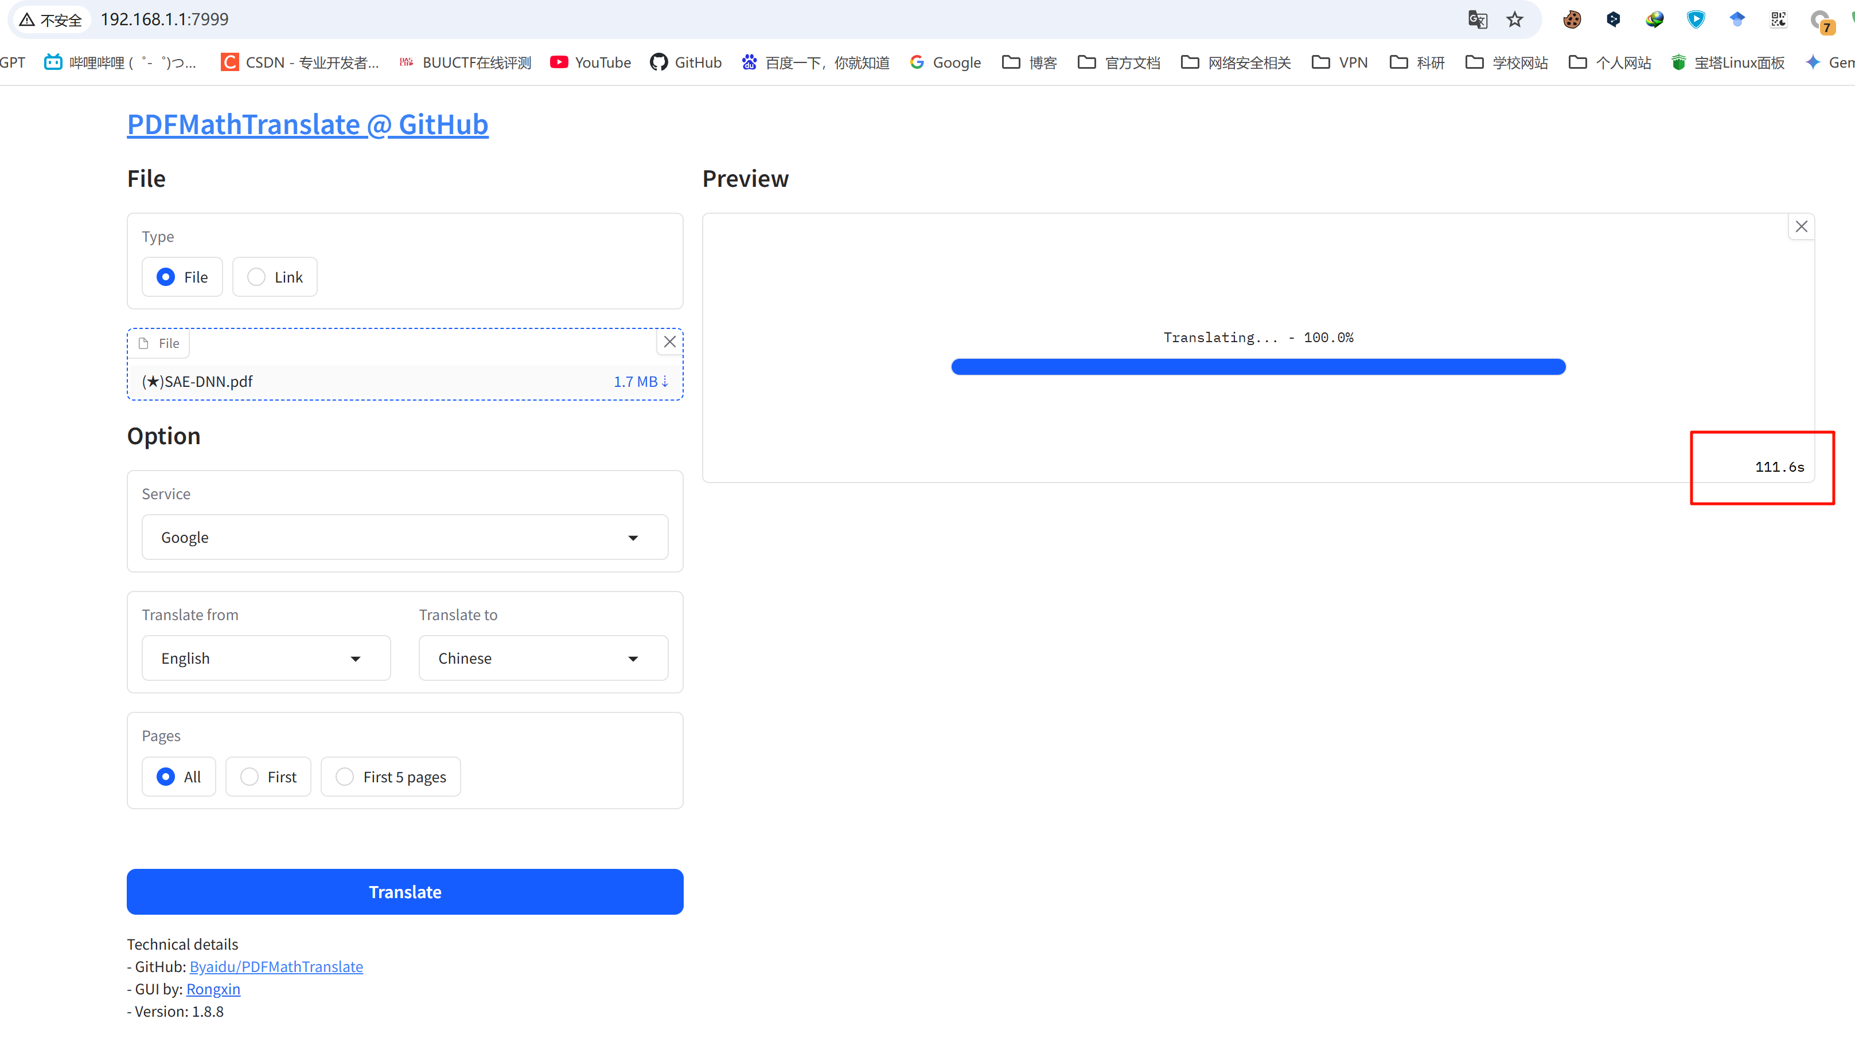This screenshot has height=1058, width=1855.
Task: Download file via 1.7 MB link
Action: point(640,382)
